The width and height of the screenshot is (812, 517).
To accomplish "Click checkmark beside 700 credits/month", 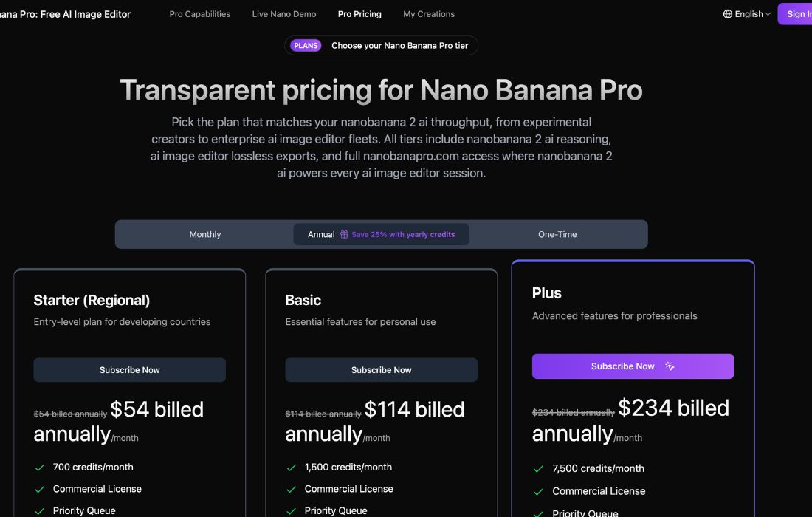I will [x=39, y=468].
